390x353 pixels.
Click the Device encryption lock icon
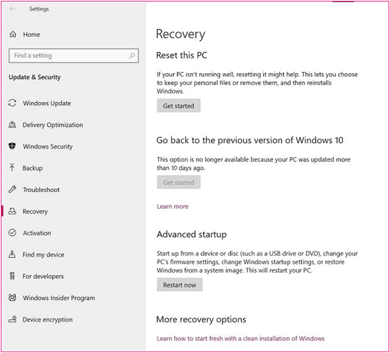coord(12,319)
